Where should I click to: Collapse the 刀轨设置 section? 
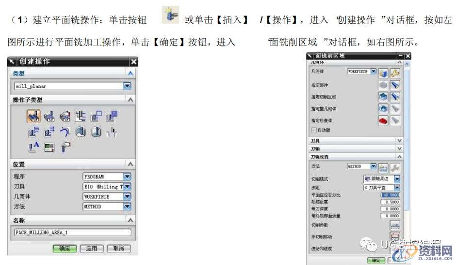click(x=400, y=157)
